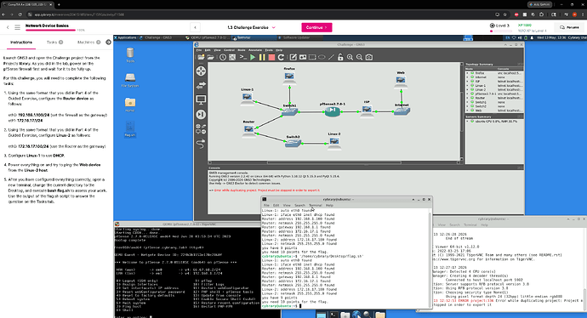Screen dimensions: 587x318
Task: Select the Add a link cable tool
Action: tap(201, 144)
